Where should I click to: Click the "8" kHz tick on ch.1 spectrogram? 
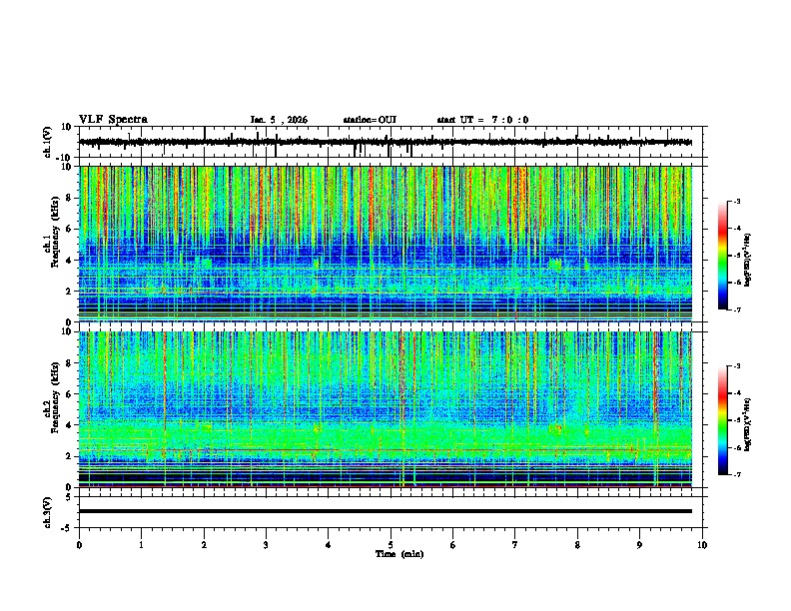[69, 198]
